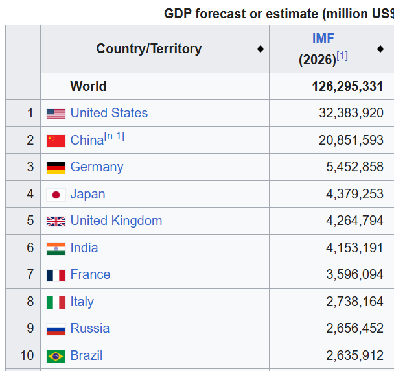Click the Country/Territory header text
Viewport: 394px width, 371px height.
(149, 49)
